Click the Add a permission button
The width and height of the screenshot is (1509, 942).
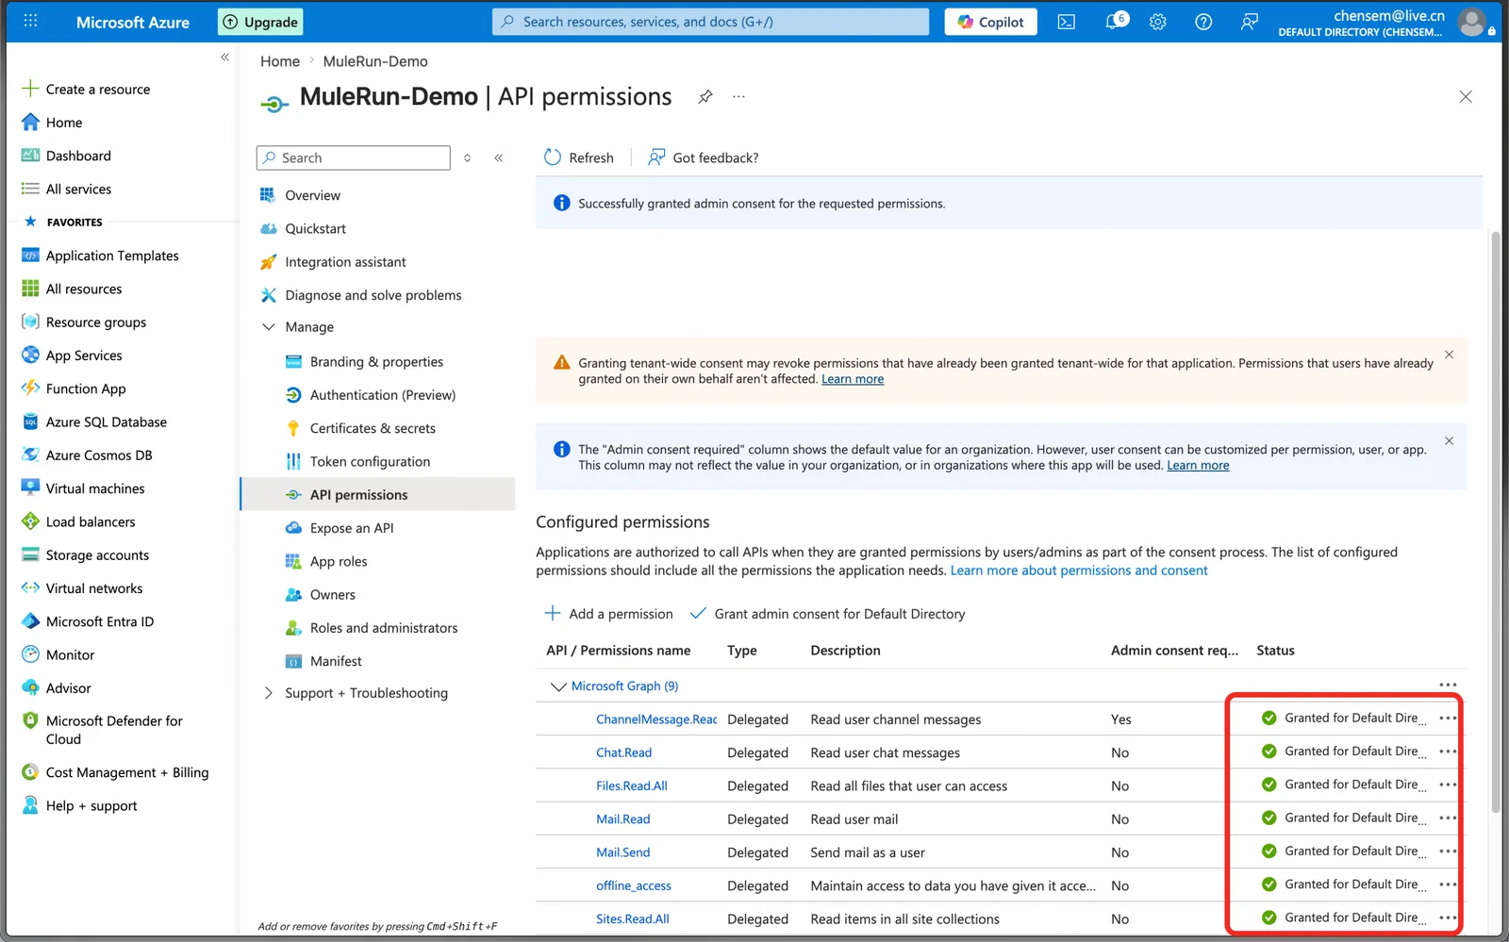(609, 614)
